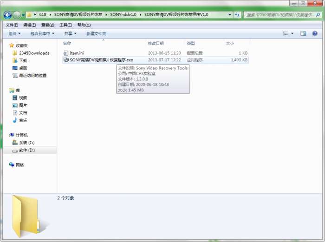Click the 1,493 KB size cell
Viewport: 325px width, 242px height.
click(x=239, y=60)
